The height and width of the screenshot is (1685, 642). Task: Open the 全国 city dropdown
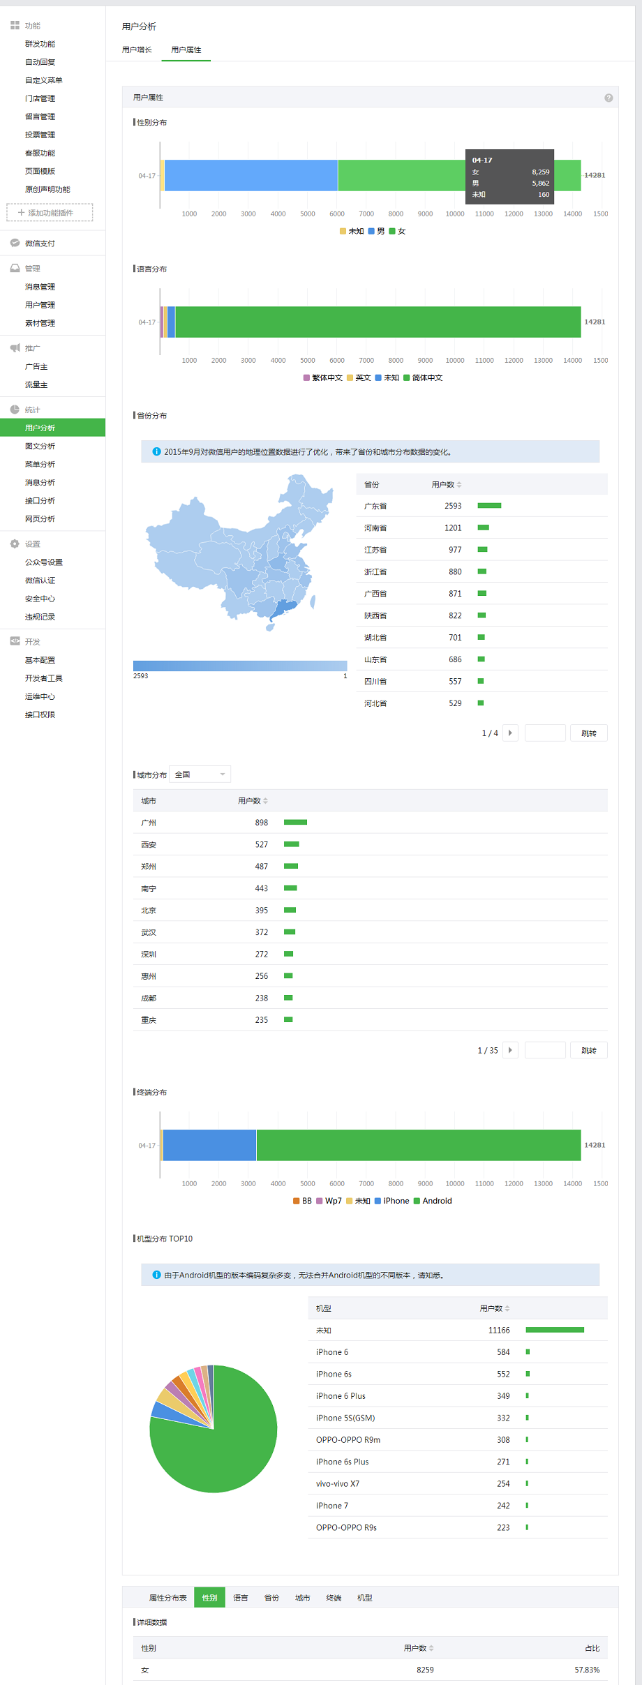[x=200, y=774]
